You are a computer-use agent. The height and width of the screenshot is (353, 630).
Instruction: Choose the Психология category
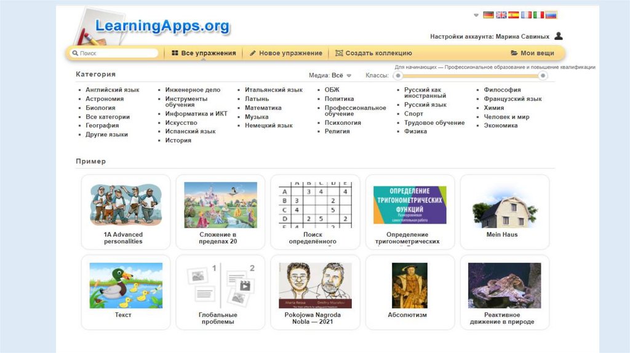click(343, 123)
